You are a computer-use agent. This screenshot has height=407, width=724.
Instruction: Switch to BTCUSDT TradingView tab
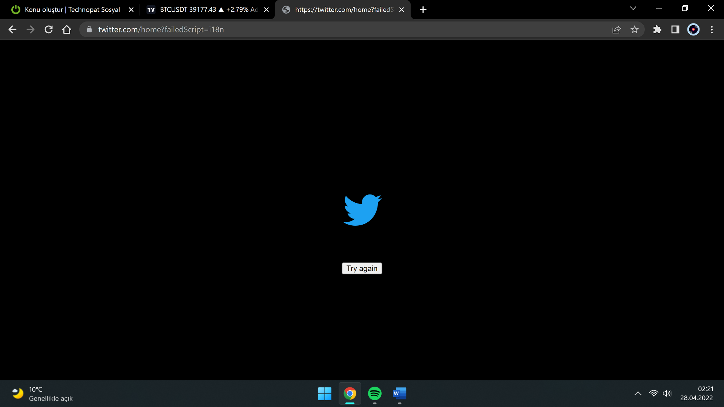point(204,9)
